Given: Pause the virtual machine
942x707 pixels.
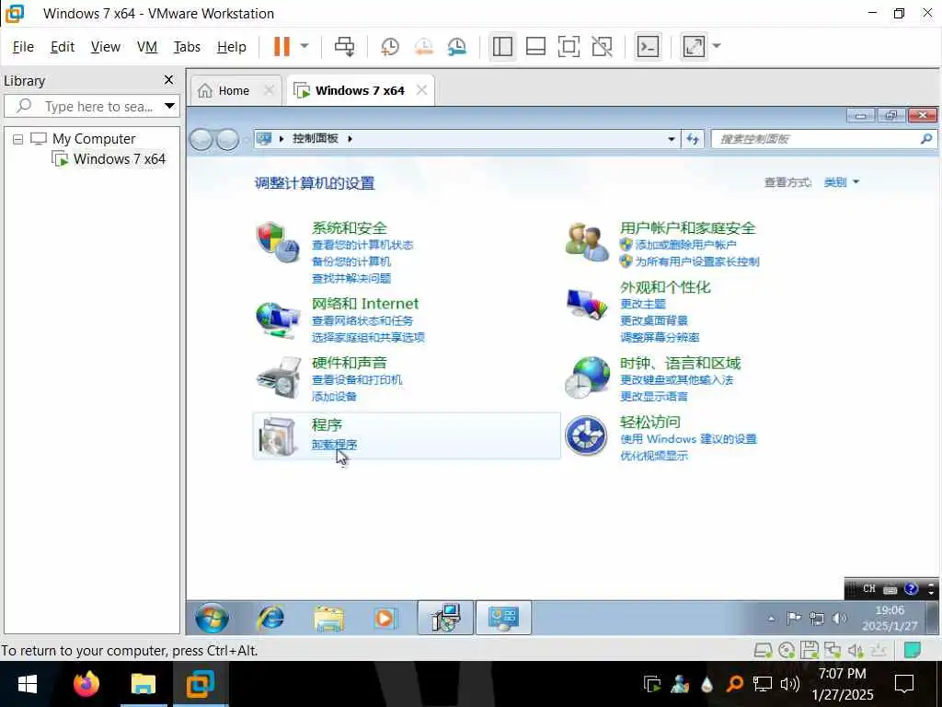Looking at the screenshot, I should (281, 46).
